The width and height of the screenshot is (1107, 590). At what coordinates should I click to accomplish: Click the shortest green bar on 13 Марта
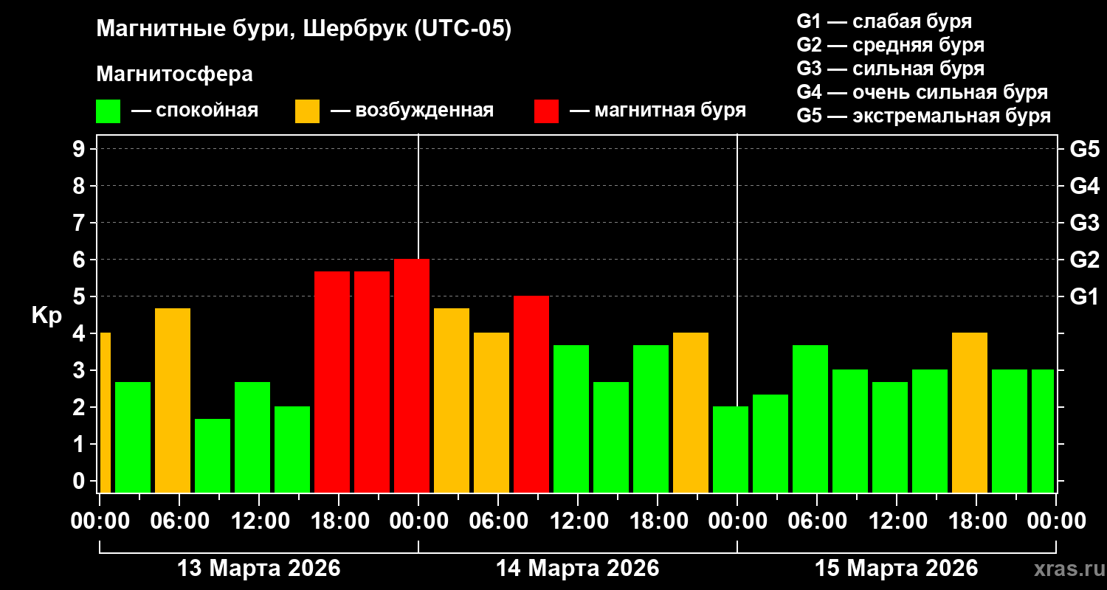[213, 455]
